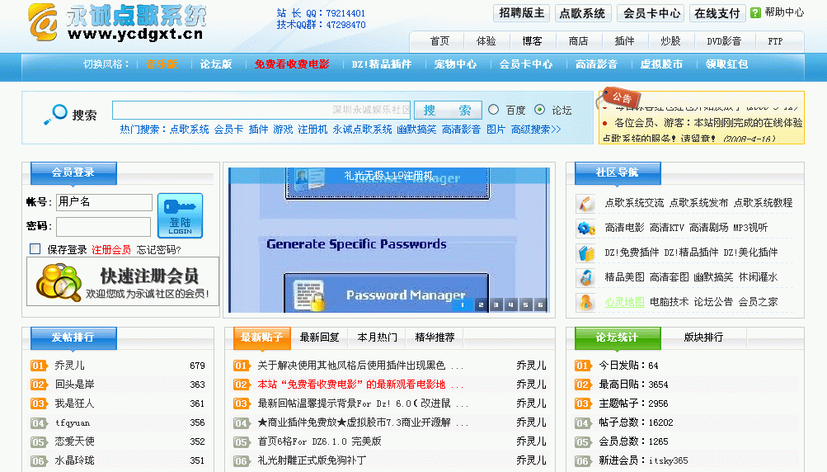This screenshot has height=472, width=827.
Task: Click the 高清KTV community link
Action: click(x=667, y=228)
